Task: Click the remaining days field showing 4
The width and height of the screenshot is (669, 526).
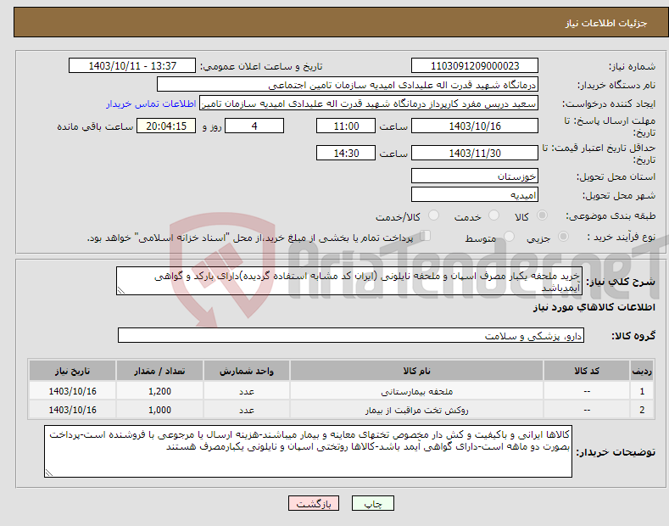Action: click(254, 126)
